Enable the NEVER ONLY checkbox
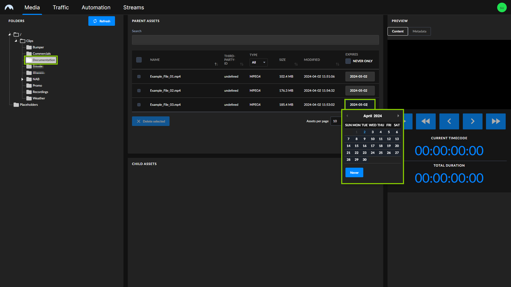511x287 pixels. point(348,61)
